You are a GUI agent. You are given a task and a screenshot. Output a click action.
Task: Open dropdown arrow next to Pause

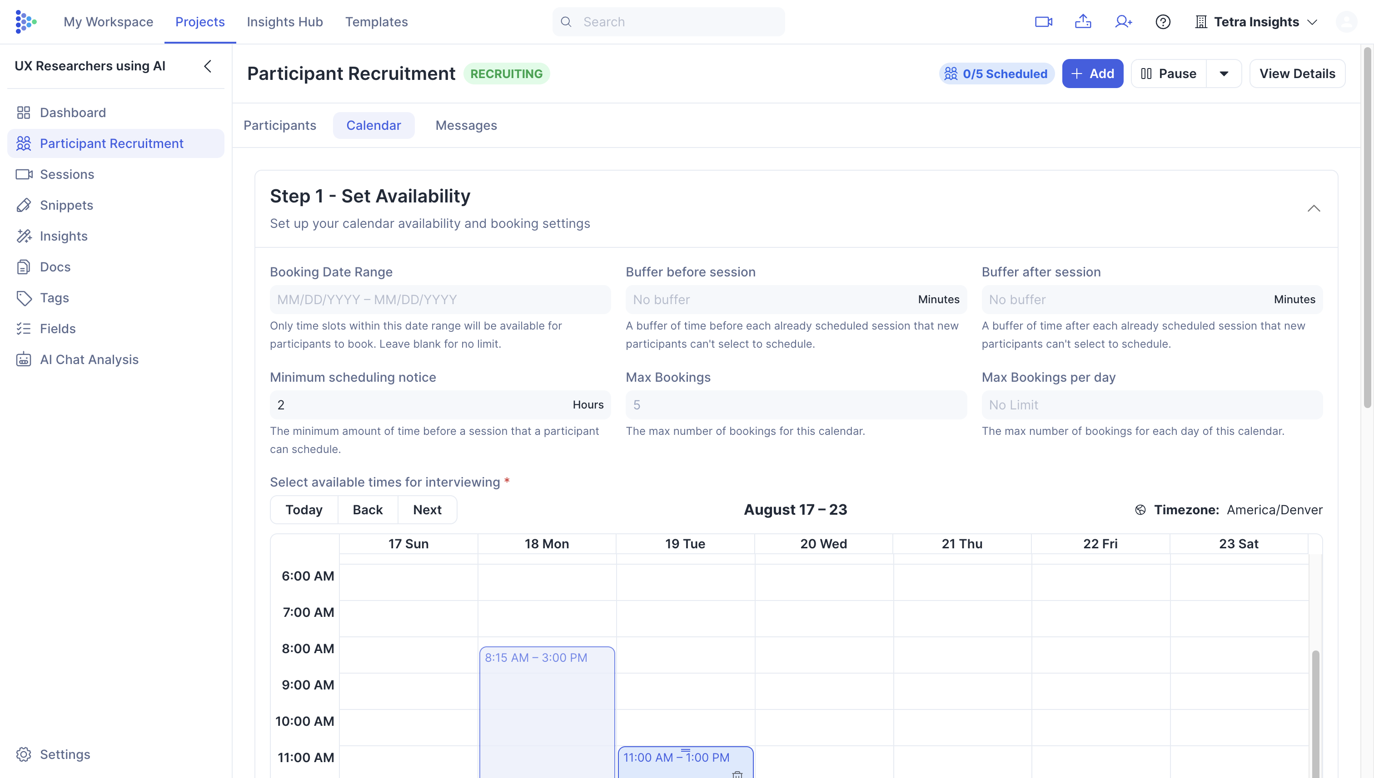click(1224, 74)
